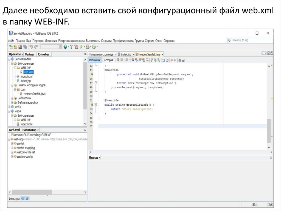Toggle the second Navigator filter button
The height and width of the screenshot is (211, 281).
point(27,198)
